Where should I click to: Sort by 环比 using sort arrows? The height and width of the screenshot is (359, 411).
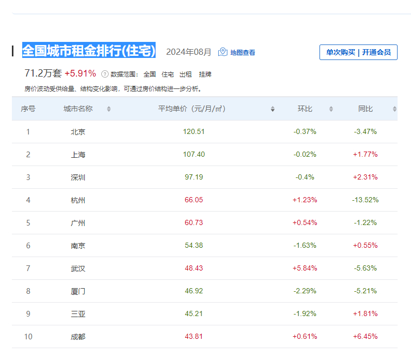tap(331, 109)
